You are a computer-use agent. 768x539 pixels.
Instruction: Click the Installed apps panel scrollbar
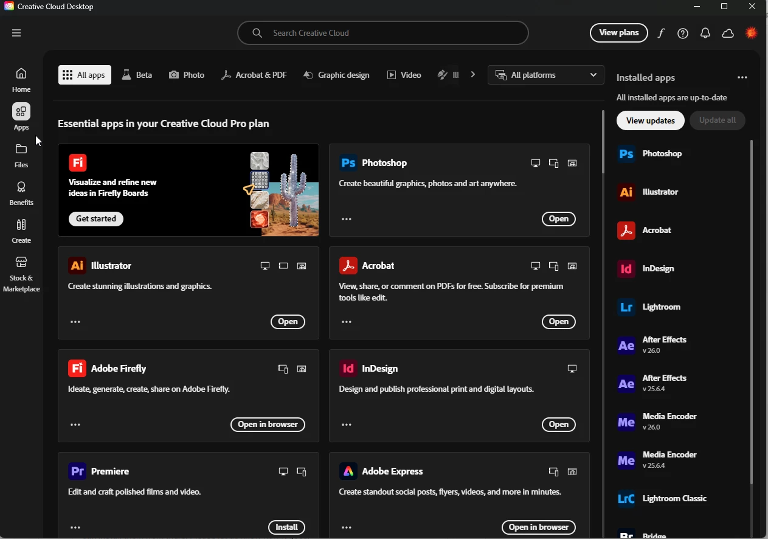pyautogui.click(x=752, y=311)
